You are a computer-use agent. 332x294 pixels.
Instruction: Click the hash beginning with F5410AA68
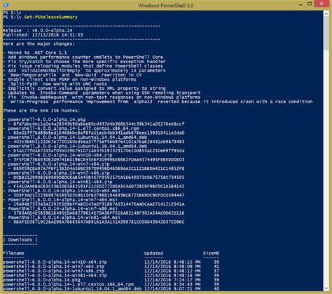coord(99,187)
